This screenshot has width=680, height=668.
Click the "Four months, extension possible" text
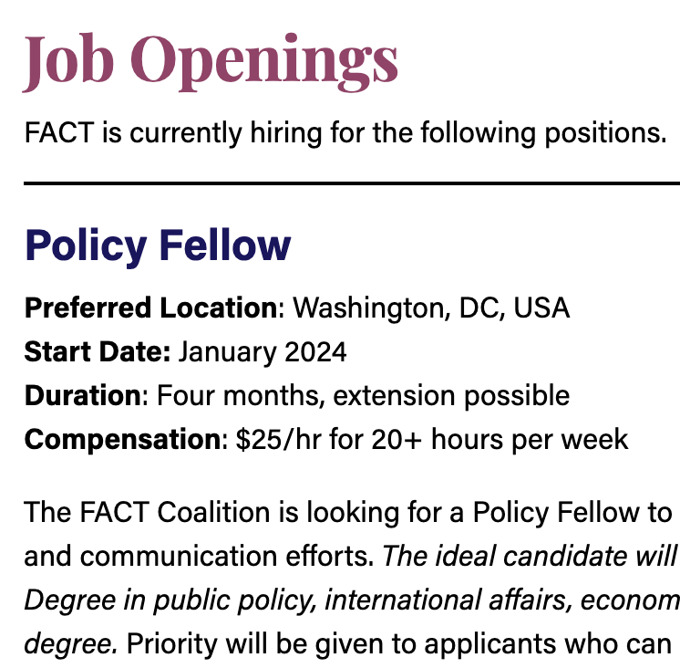point(364,396)
